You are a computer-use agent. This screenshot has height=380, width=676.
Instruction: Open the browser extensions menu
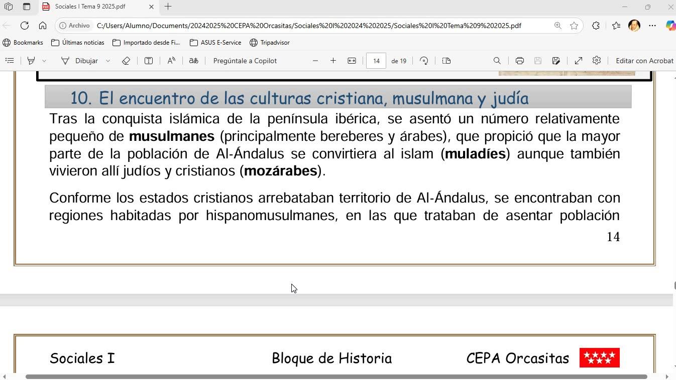click(x=596, y=26)
